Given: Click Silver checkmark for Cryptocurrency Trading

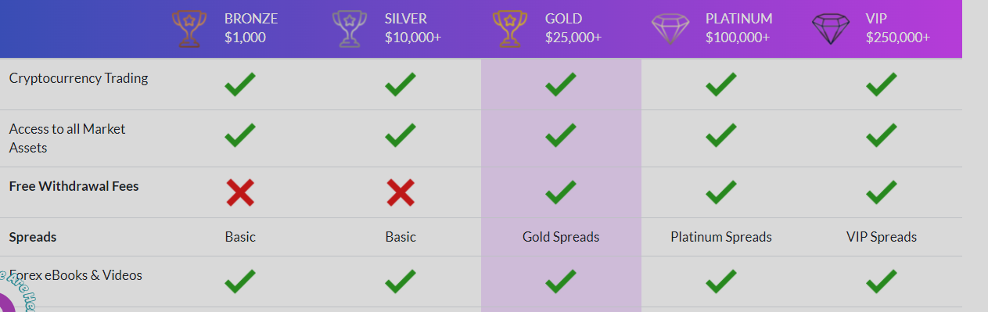Looking at the screenshot, I should pyautogui.click(x=401, y=84).
